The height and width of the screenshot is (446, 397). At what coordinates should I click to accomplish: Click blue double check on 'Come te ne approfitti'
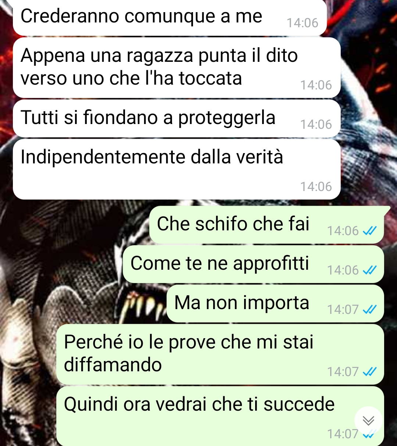369,270
